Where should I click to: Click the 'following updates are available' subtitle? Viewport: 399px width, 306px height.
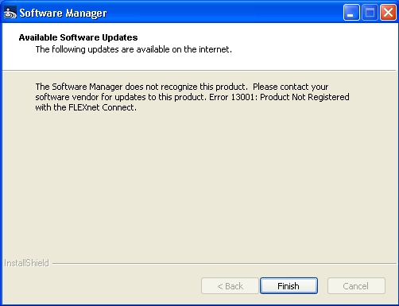(x=134, y=49)
